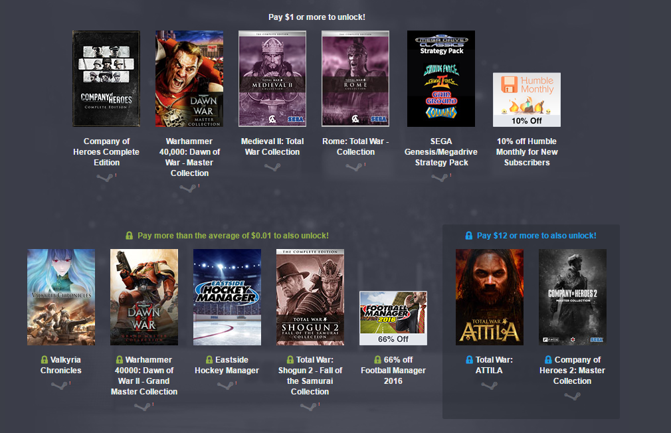This screenshot has width=671, height=433.
Task: Click 10% off Humble Monthly for New Subscribers text
Action: click(x=527, y=152)
